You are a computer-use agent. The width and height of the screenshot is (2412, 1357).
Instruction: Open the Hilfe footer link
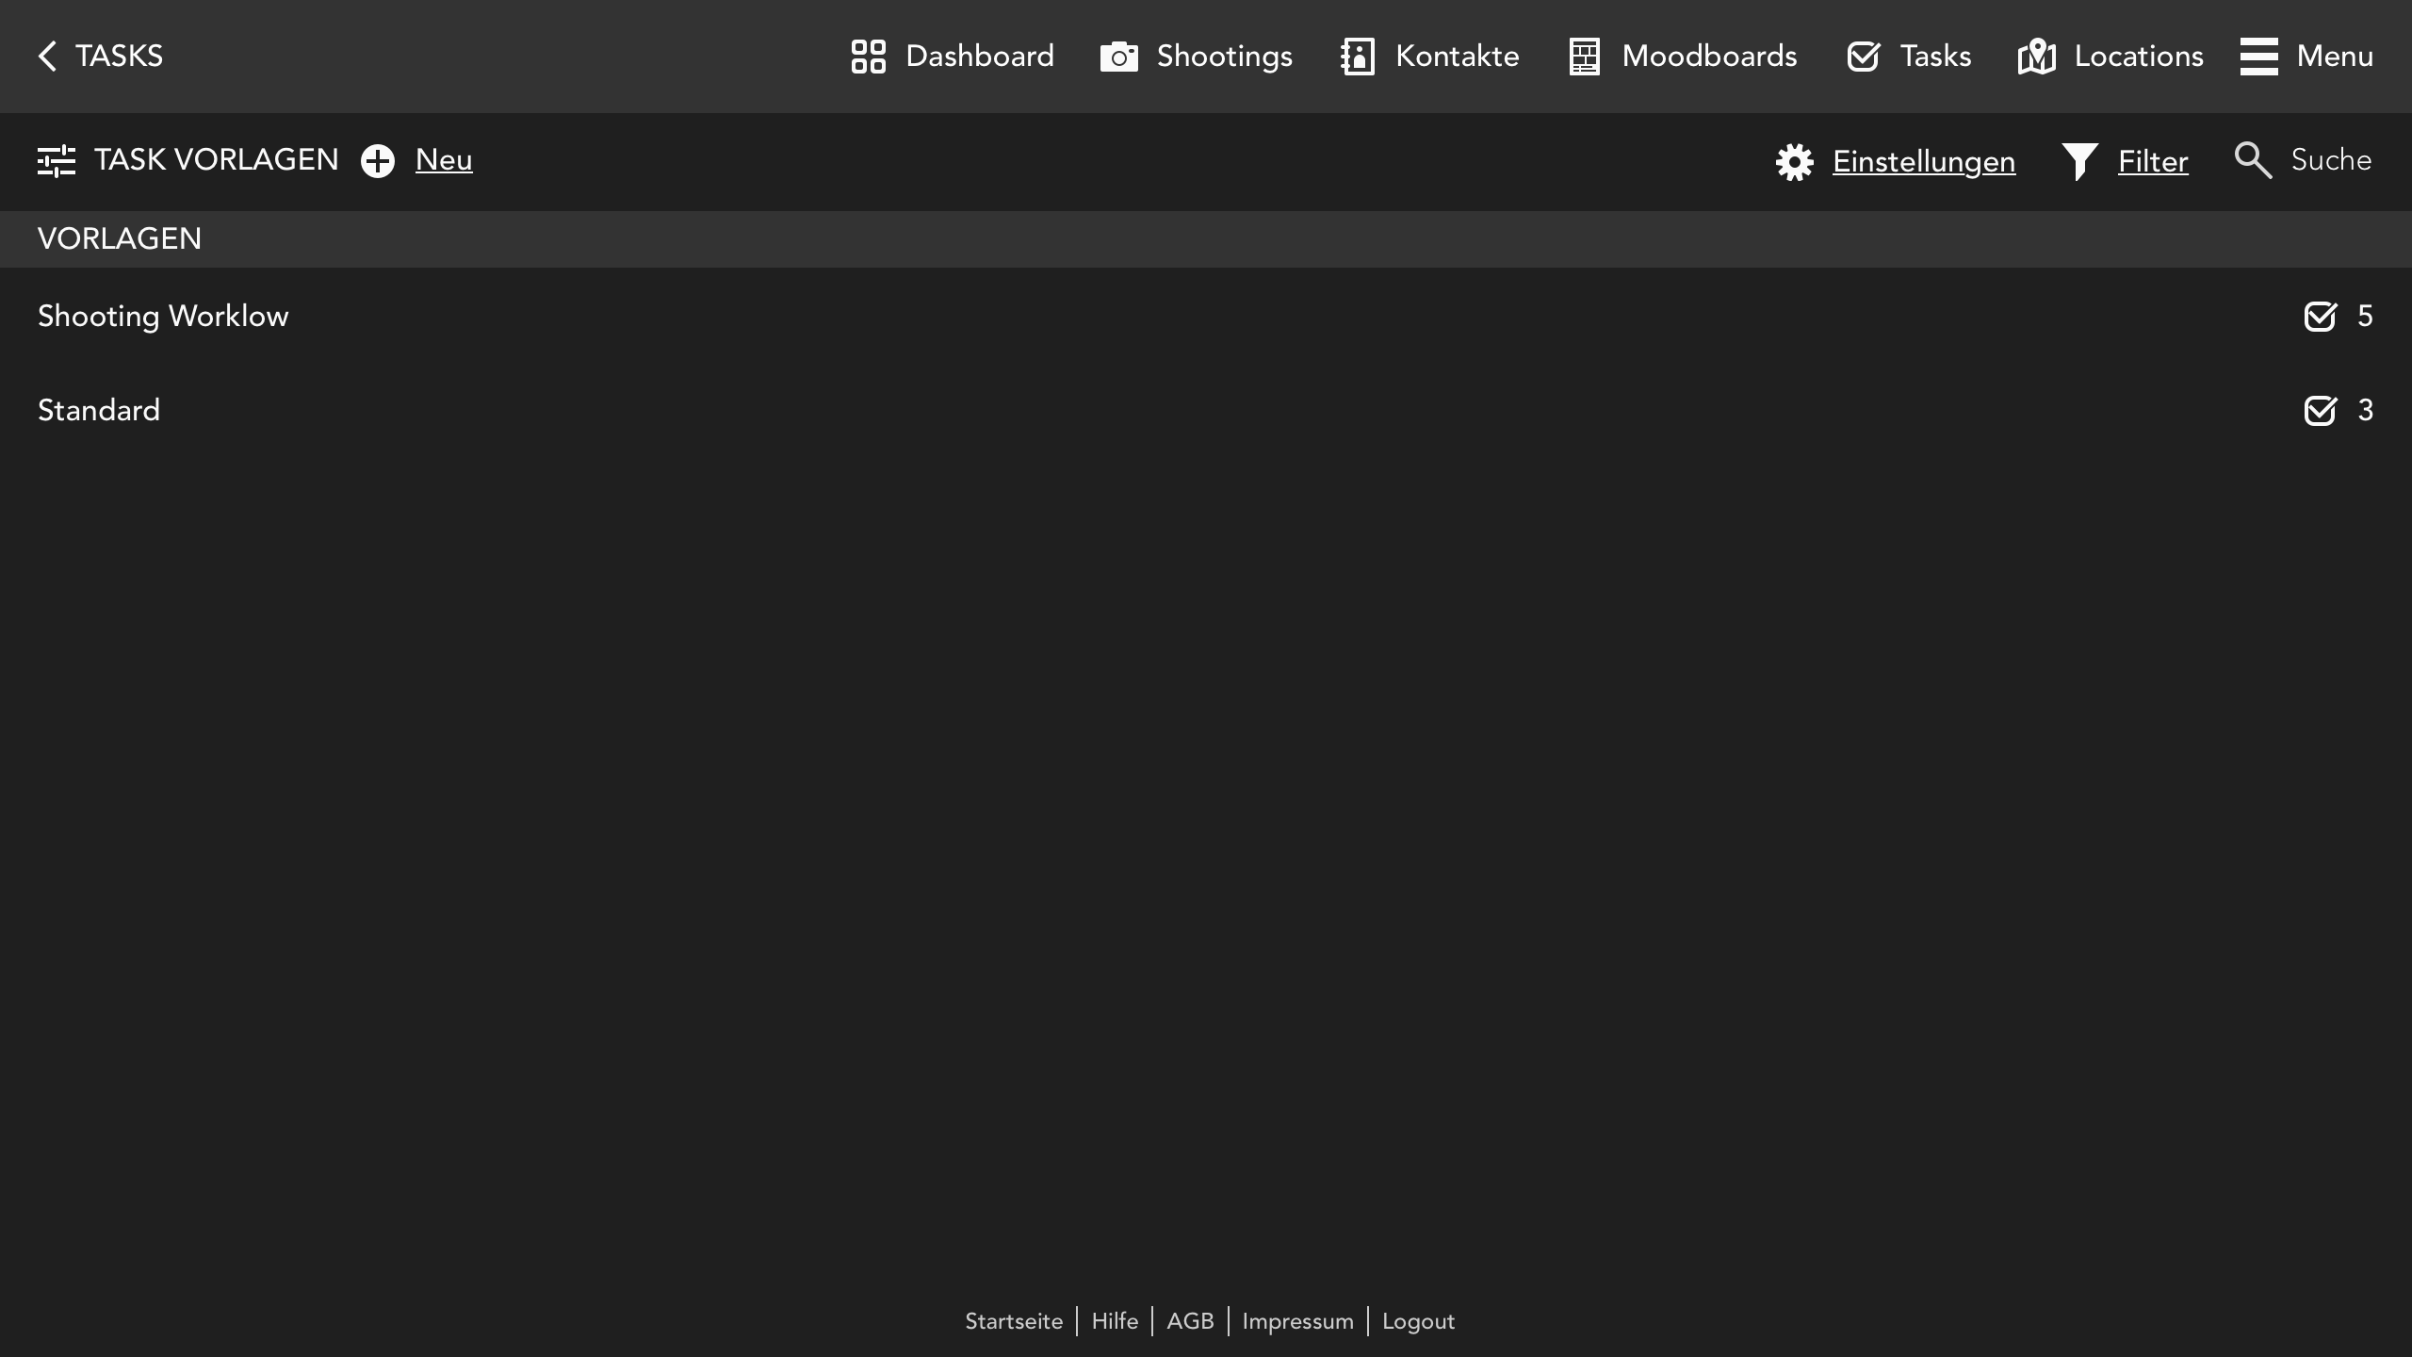[x=1114, y=1321]
